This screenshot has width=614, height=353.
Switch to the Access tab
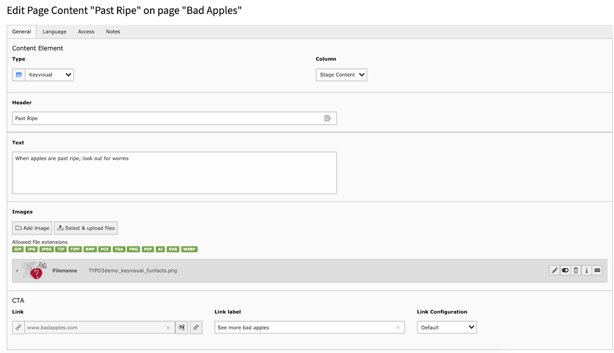point(86,32)
